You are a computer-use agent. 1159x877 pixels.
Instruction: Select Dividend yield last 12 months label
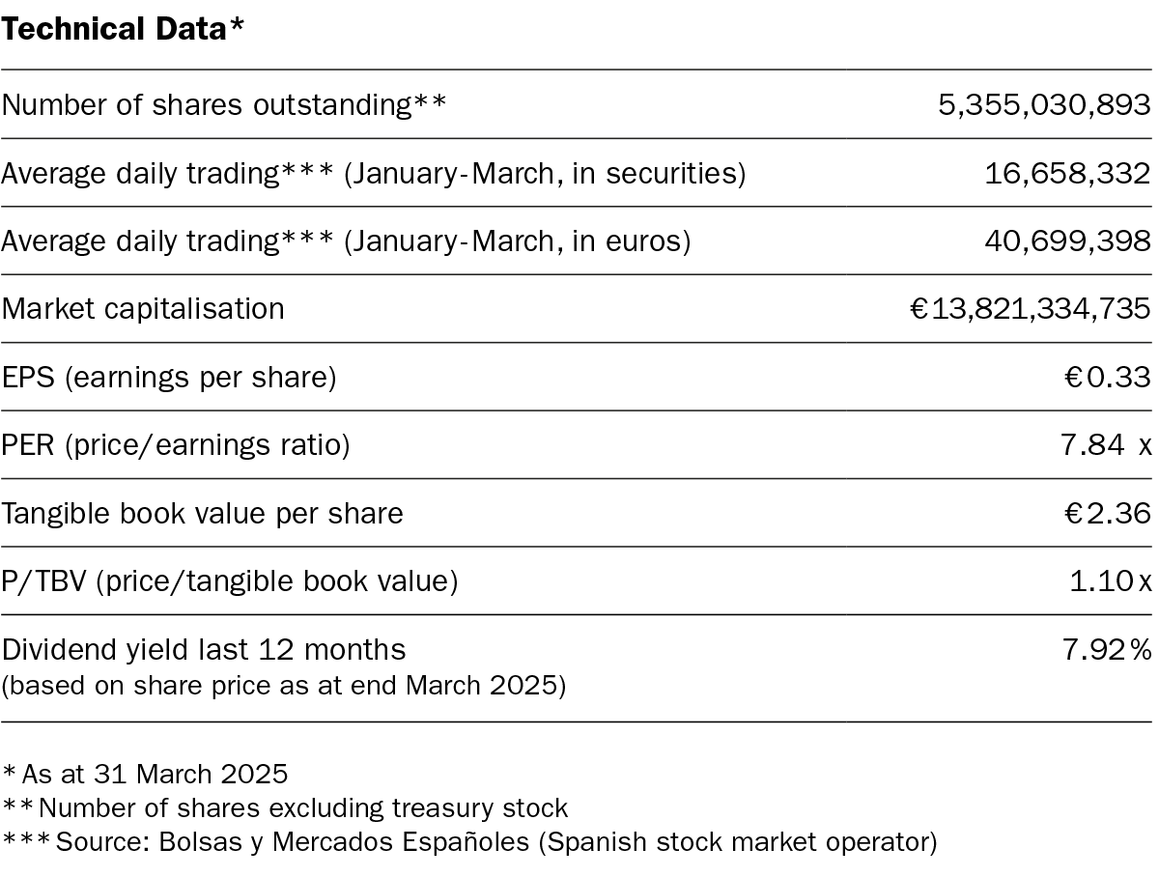[204, 649]
